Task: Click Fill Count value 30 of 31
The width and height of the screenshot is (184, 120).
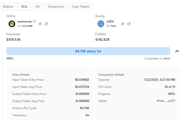Action: coord(170,87)
